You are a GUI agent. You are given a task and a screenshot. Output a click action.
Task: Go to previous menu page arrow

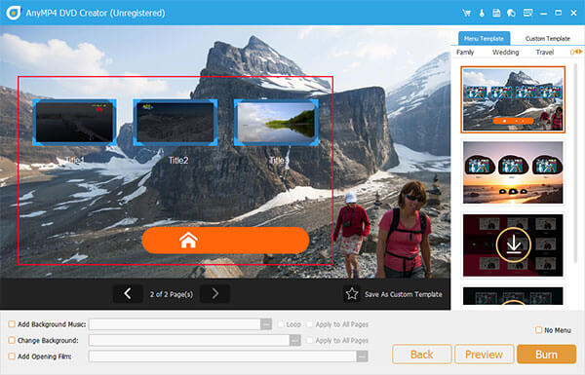tap(128, 294)
